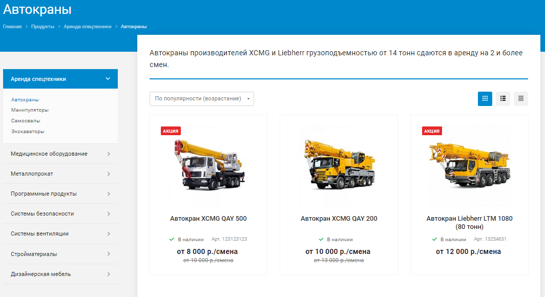Open Автокраны in sidebar submenu

25,100
